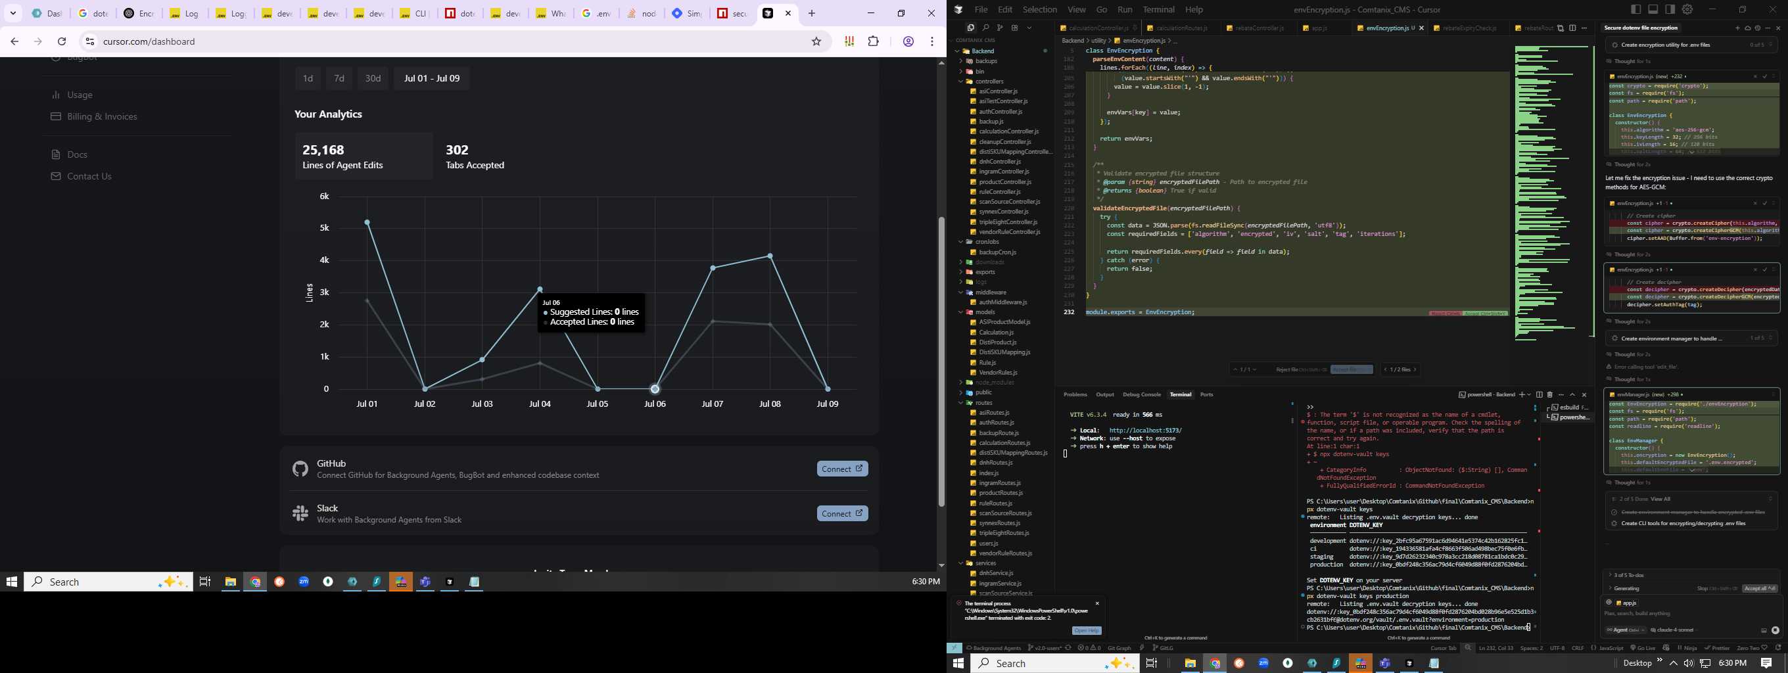Open Calculation.js in models folder
Screen dimensions: 1788x673
pyautogui.click(x=996, y=333)
